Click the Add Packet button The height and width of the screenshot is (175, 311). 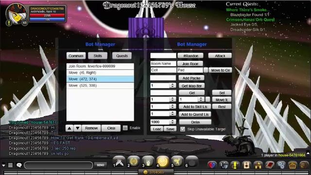pyautogui.click(x=191, y=78)
